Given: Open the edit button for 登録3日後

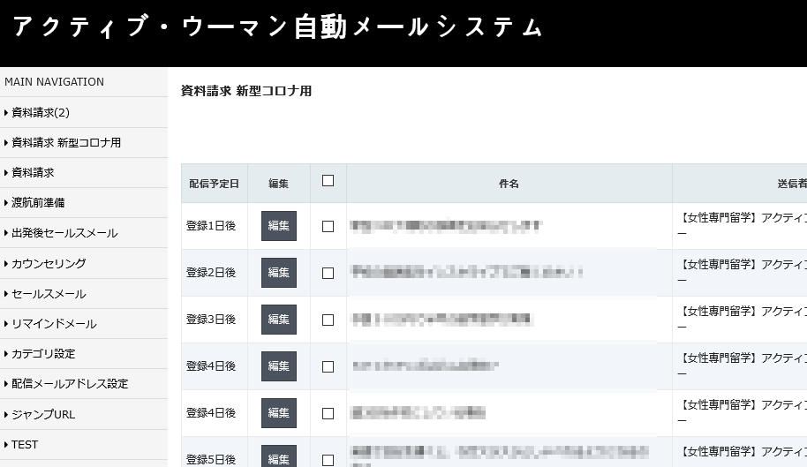Looking at the screenshot, I should pos(279,320).
